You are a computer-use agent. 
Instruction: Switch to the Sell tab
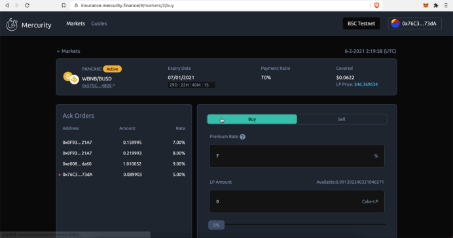pos(342,119)
